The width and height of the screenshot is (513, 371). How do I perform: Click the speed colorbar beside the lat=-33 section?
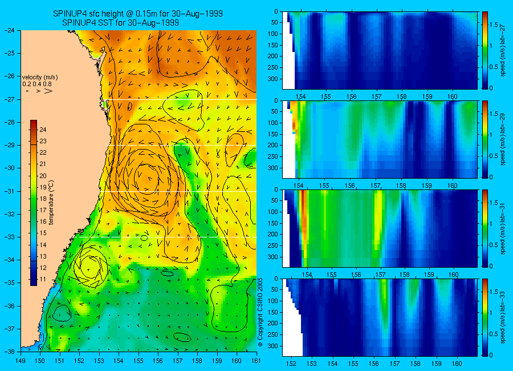[485, 317]
